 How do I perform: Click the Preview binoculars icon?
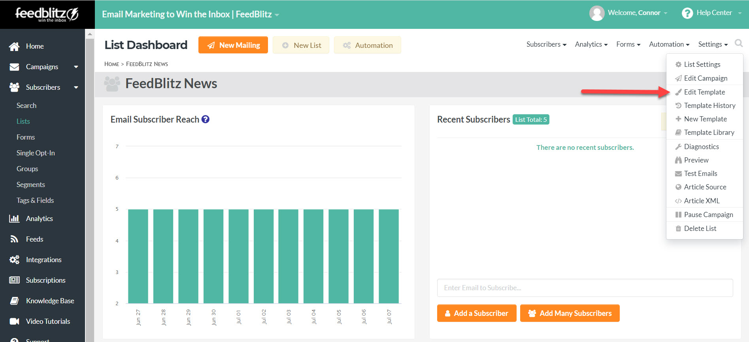pos(678,160)
